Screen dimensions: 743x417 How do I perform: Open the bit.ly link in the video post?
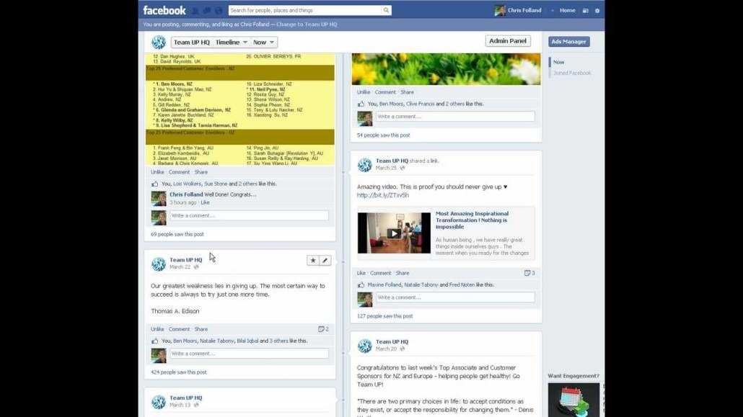click(383, 195)
